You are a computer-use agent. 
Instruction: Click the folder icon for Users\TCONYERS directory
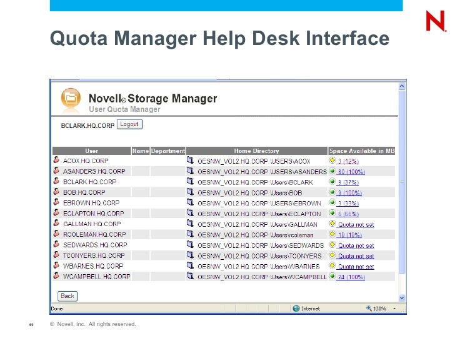tap(190, 255)
